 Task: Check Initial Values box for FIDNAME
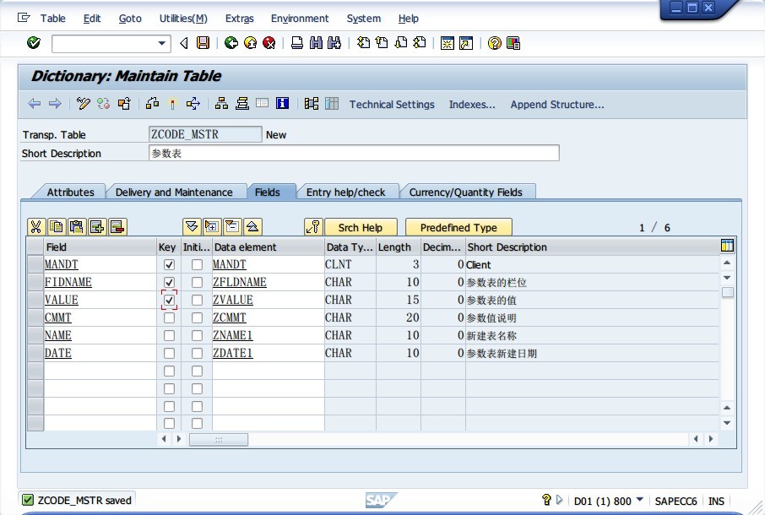(x=197, y=282)
